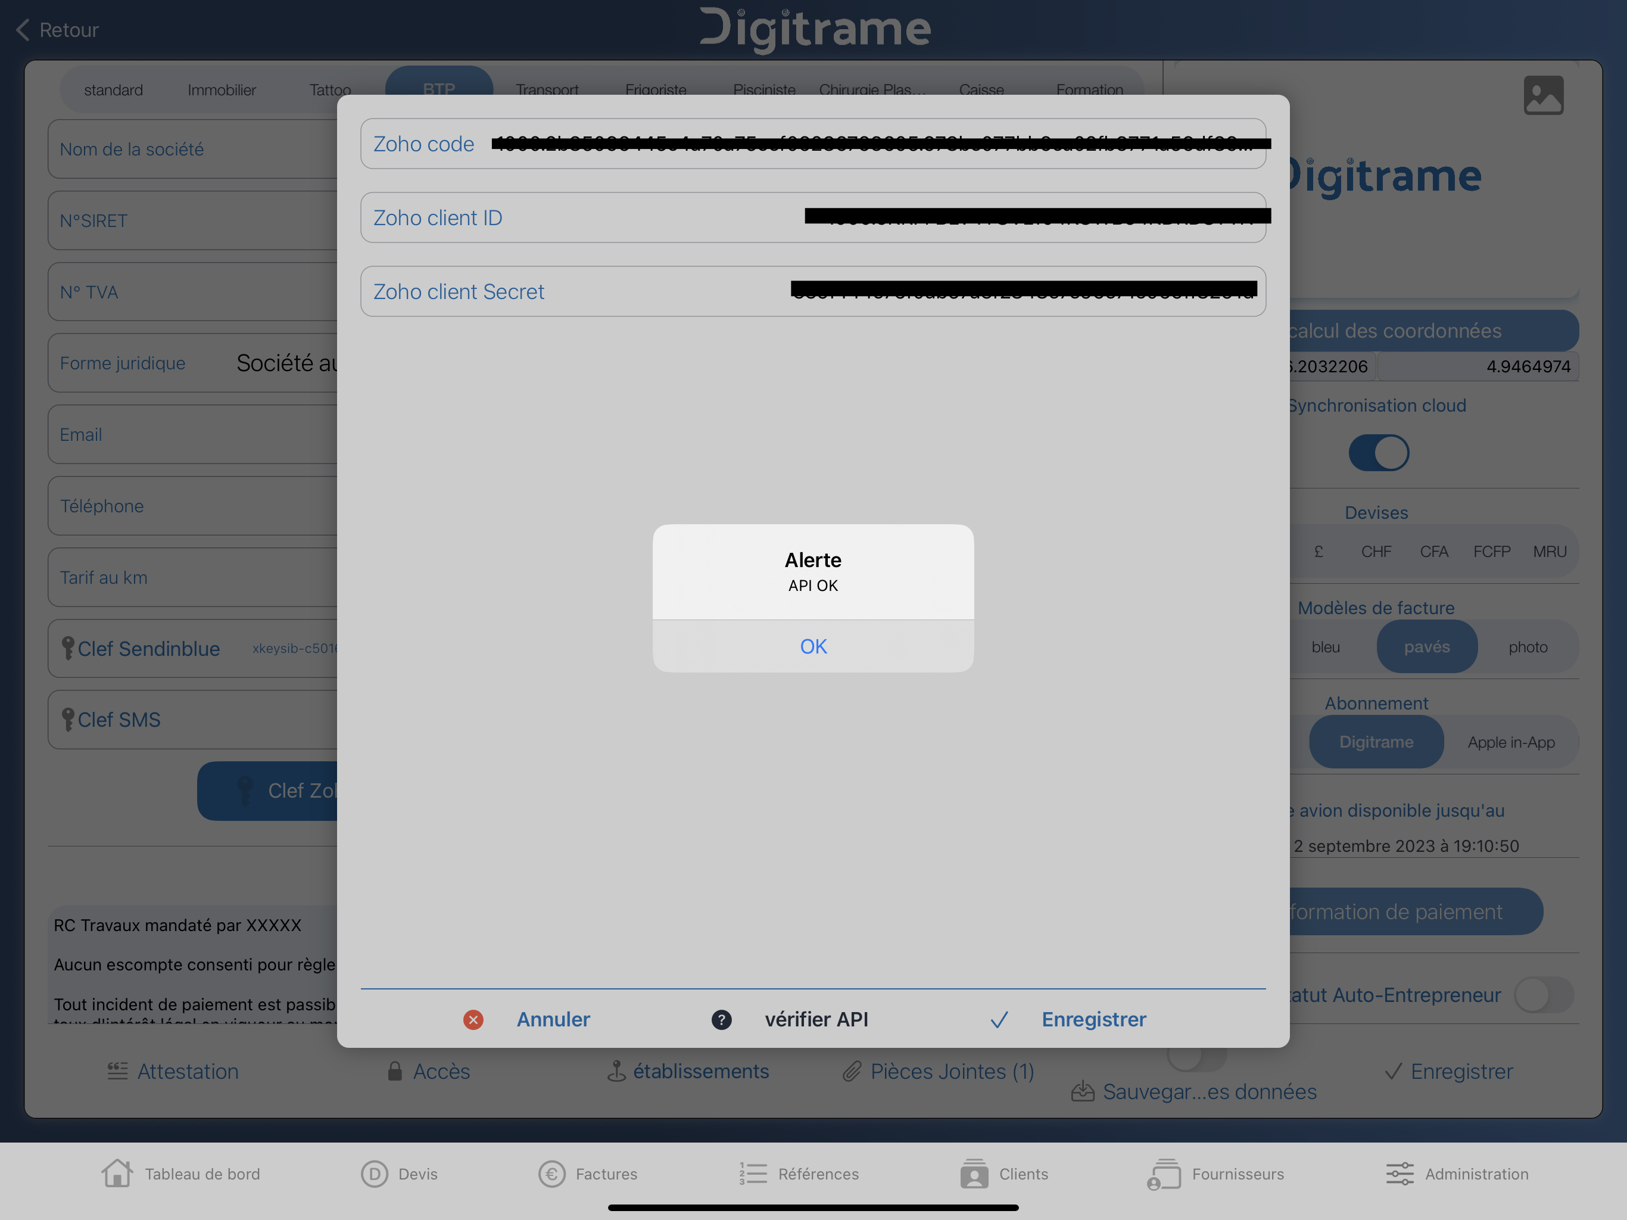This screenshot has width=1627, height=1220.
Task: Click the Attestation quote icon
Action: 118,1070
